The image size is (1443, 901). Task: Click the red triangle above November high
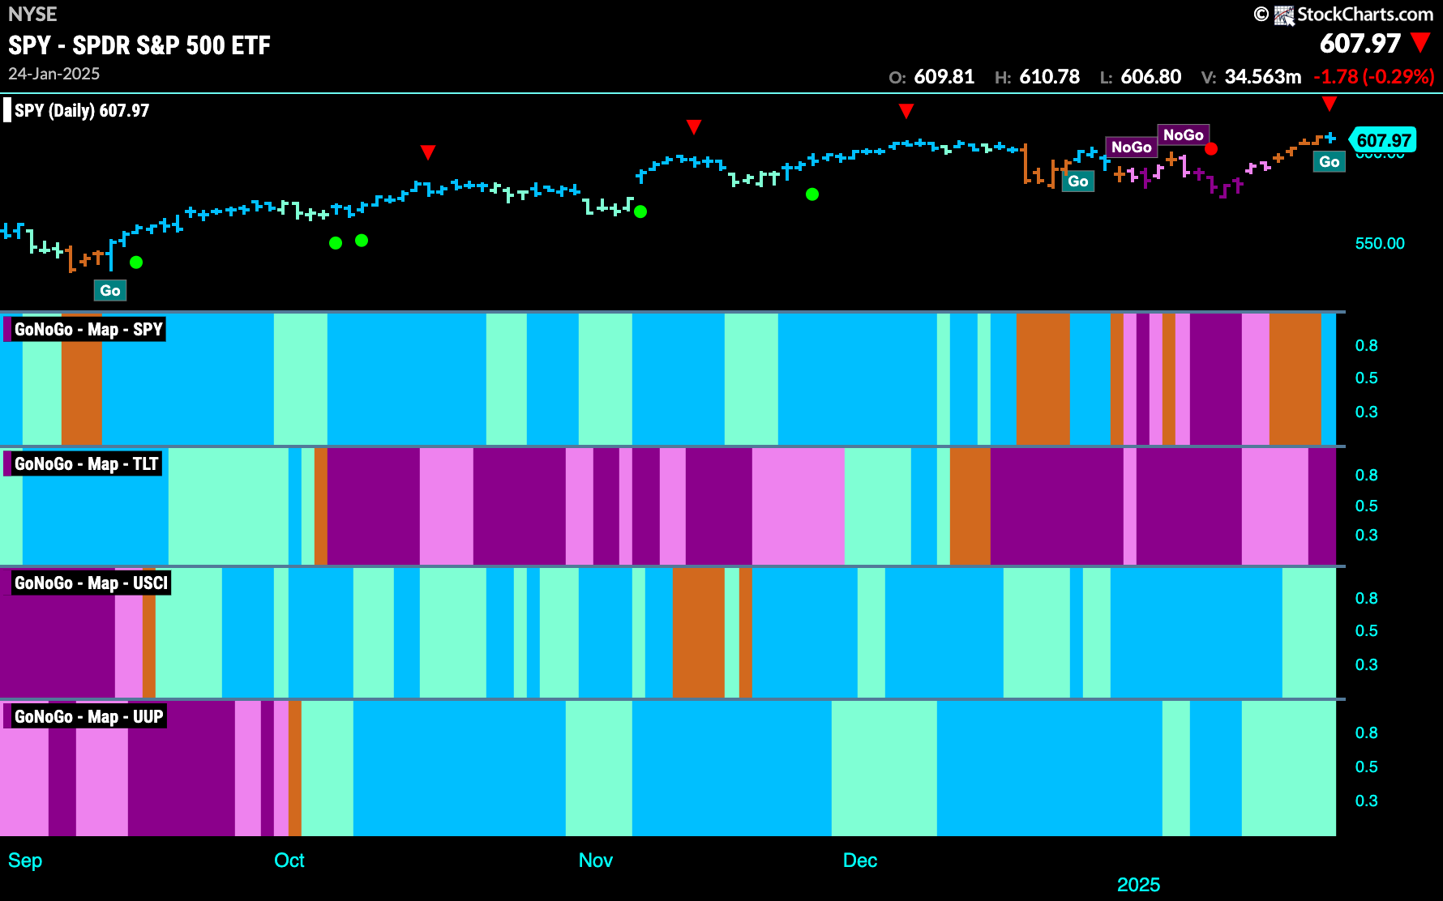click(x=694, y=126)
